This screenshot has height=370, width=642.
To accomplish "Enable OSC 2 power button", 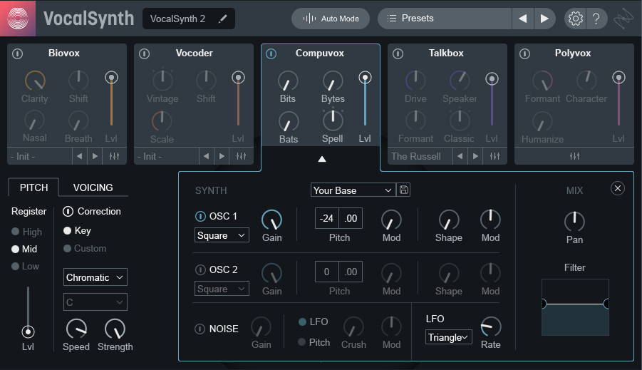I will click(200, 269).
